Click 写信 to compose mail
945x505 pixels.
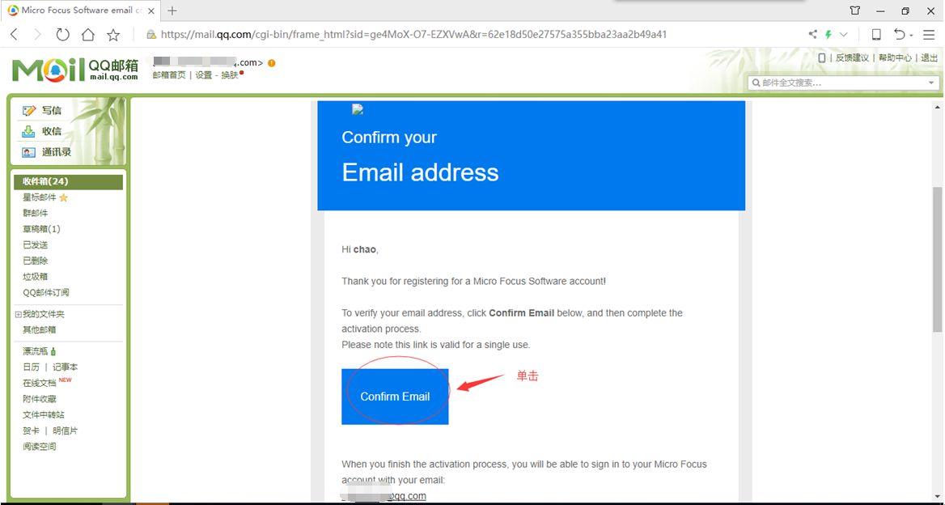[x=51, y=111]
